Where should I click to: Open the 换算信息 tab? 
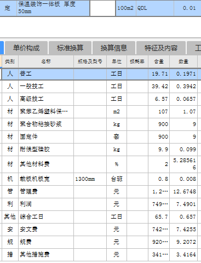(x=114, y=48)
